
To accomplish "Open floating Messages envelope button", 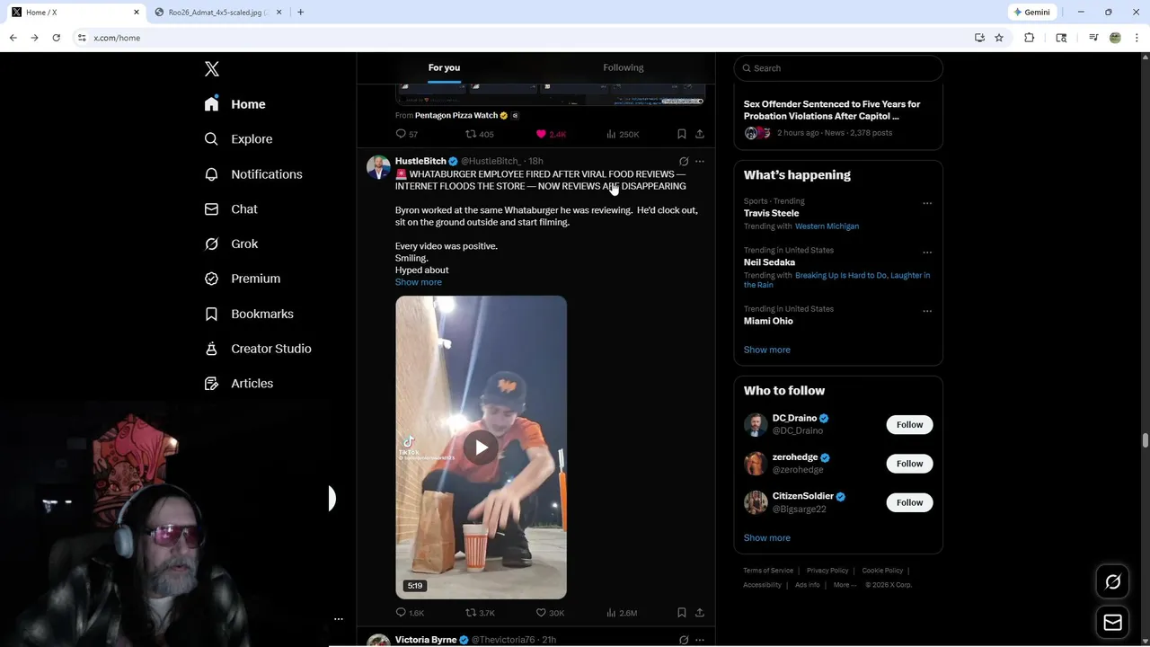I will [1112, 623].
